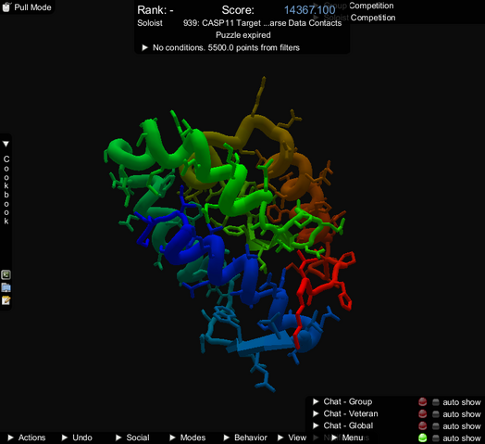
Task: Click the green status light in bottom row
Action: (x=422, y=438)
